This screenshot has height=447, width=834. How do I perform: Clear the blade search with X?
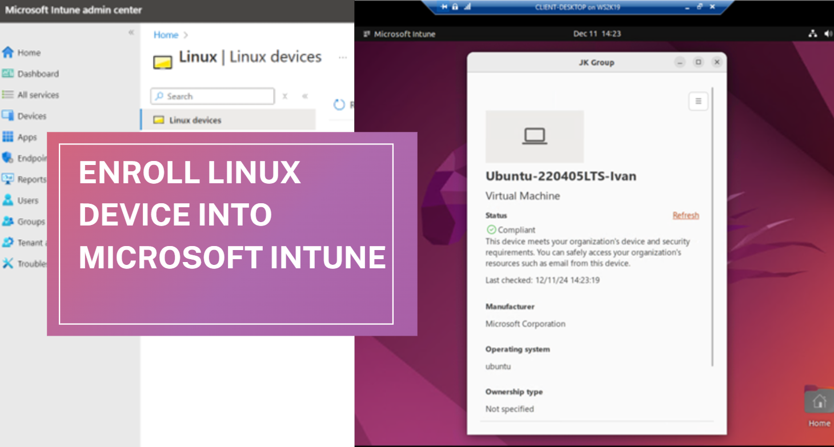tap(285, 96)
